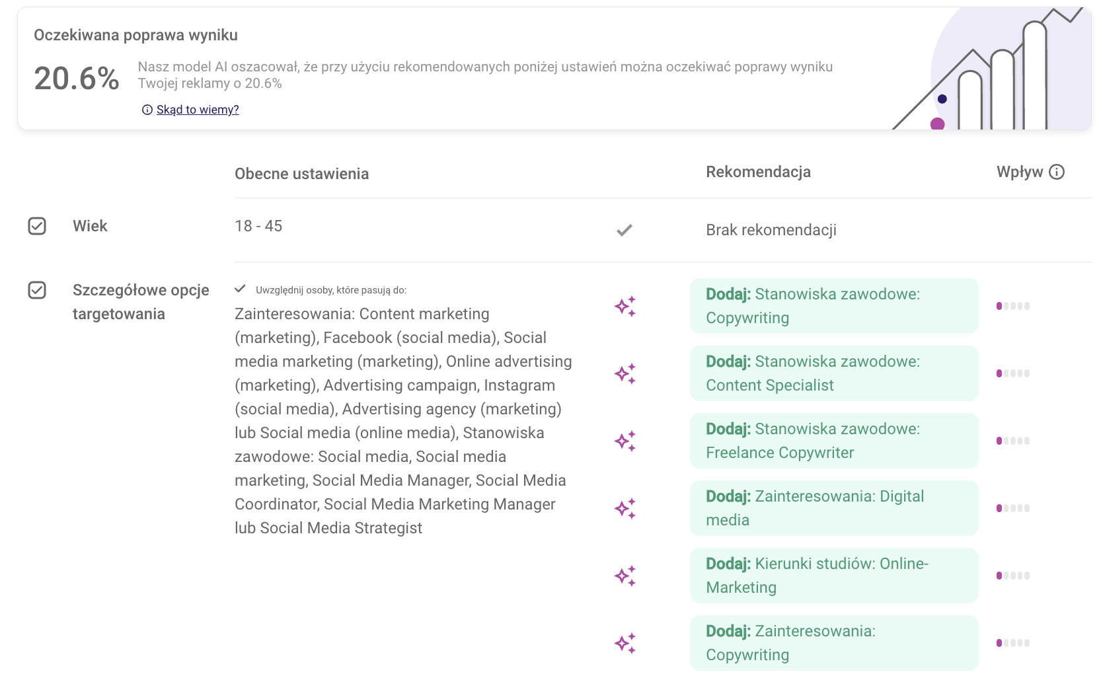Add recommendation Zainteresowania: Copywriting
1101x678 pixels.
click(x=834, y=643)
